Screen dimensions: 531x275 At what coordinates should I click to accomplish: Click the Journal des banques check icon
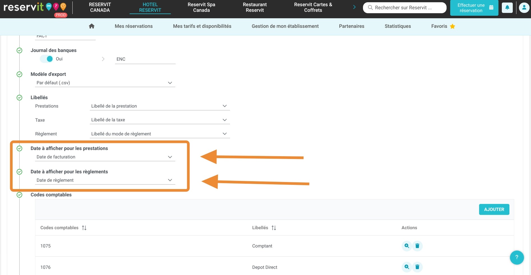[19, 50]
